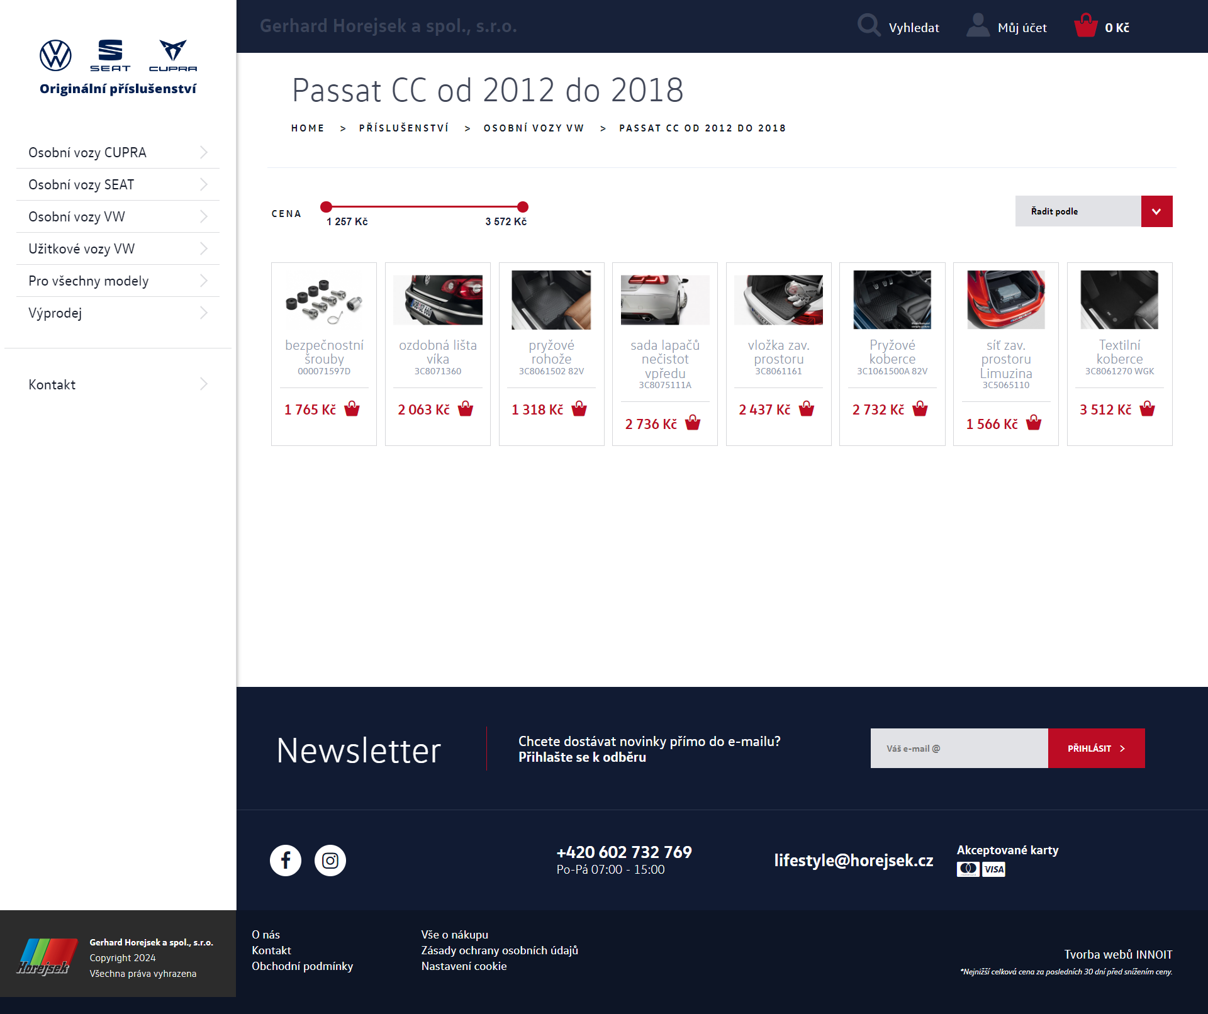The height and width of the screenshot is (1014, 1208).
Task: Open the Facebook page icon
Action: (286, 860)
